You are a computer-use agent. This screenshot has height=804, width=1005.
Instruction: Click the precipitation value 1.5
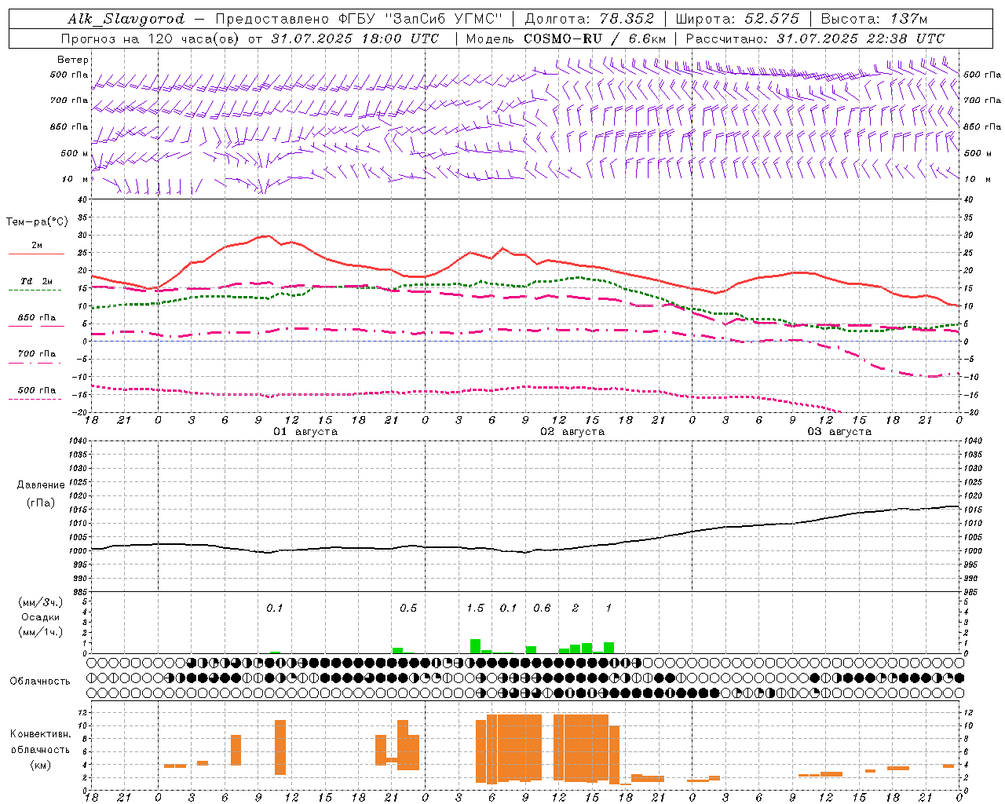coord(475,608)
